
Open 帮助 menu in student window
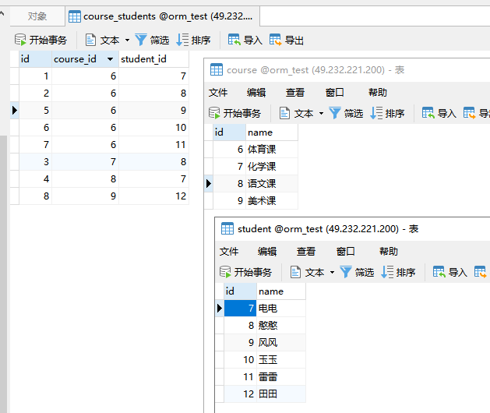pyautogui.click(x=389, y=252)
